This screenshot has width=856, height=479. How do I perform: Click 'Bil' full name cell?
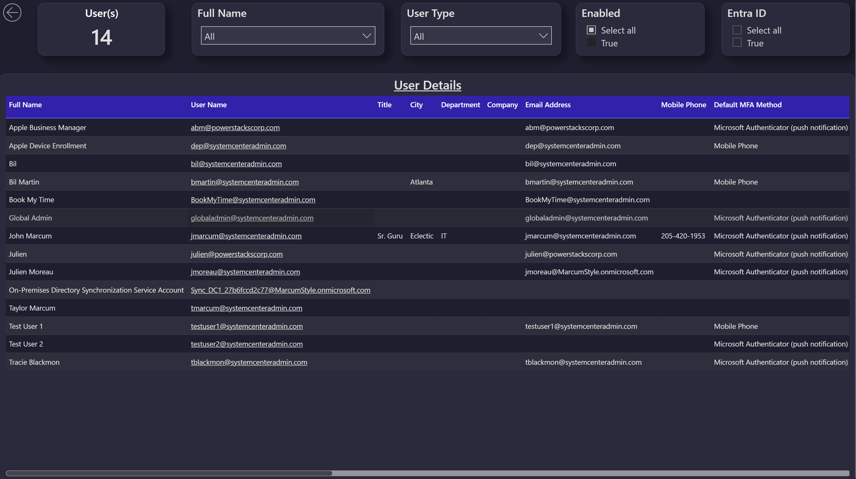[13, 164]
